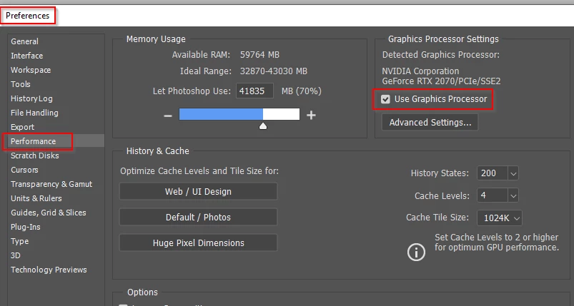The height and width of the screenshot is (306, 574).
Task: Open the History Log category
Action: (x=31, y=98)
